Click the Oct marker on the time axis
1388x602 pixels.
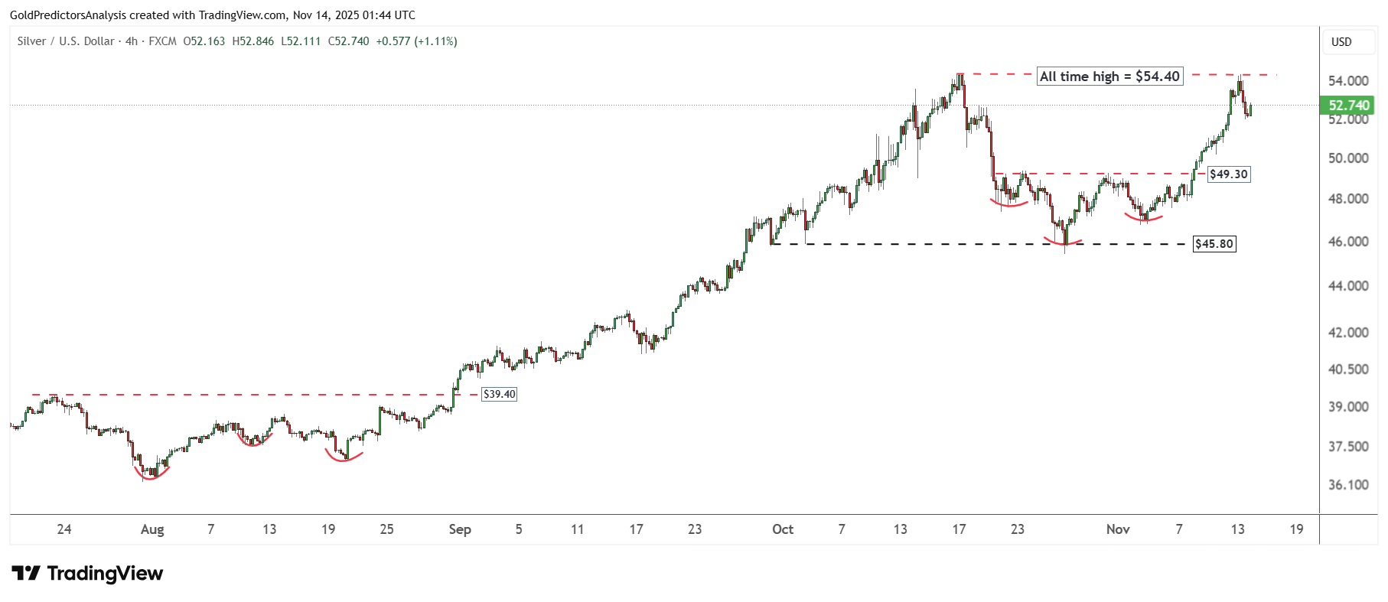click(x=783, y=529)
